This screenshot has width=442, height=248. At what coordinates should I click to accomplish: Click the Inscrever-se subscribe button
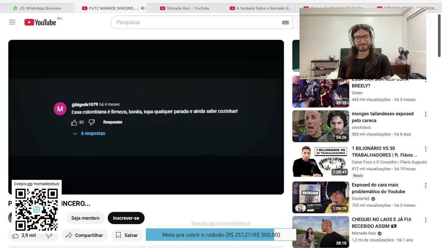(x=126, y=218)
